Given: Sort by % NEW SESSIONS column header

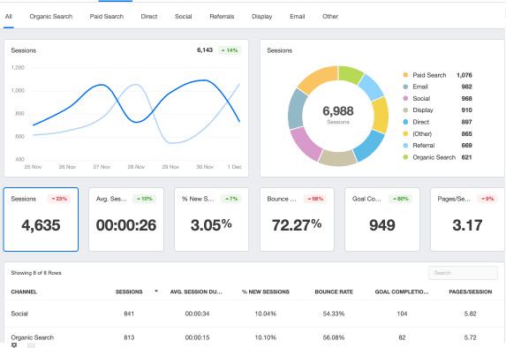Looking at the screenshot, I should [x=266, y=291].
